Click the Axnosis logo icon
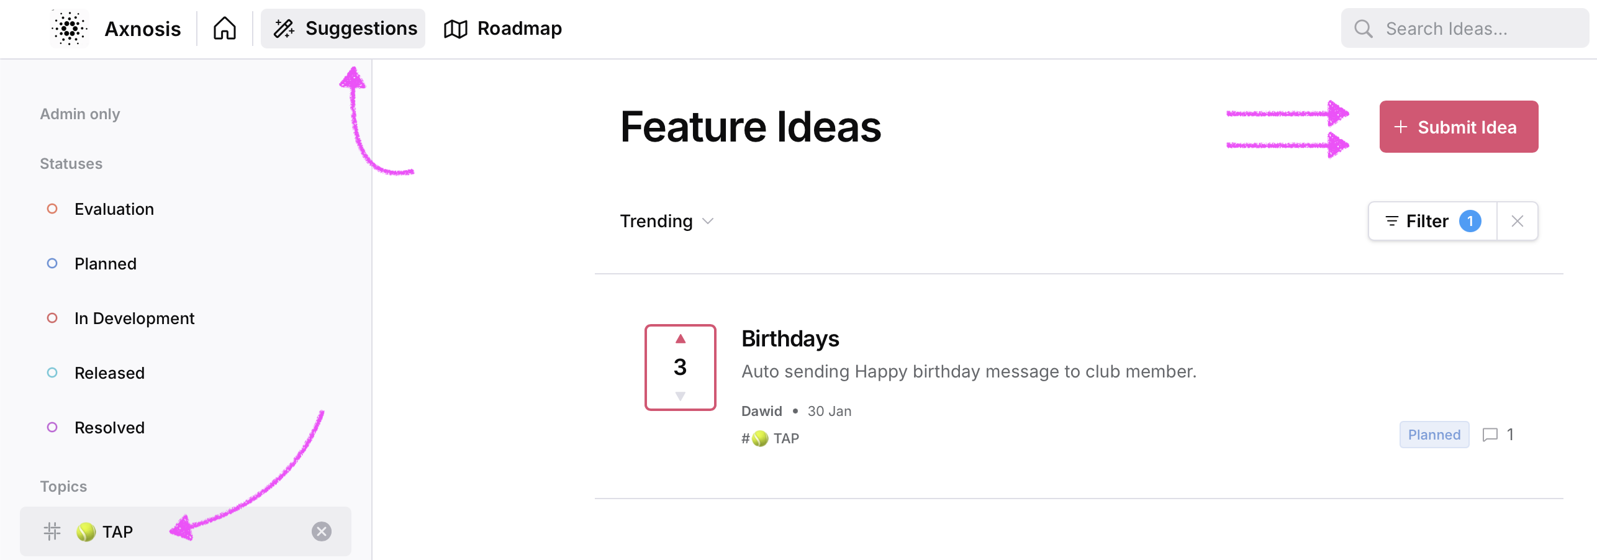1597x560 pixels. tap(70, 29)
